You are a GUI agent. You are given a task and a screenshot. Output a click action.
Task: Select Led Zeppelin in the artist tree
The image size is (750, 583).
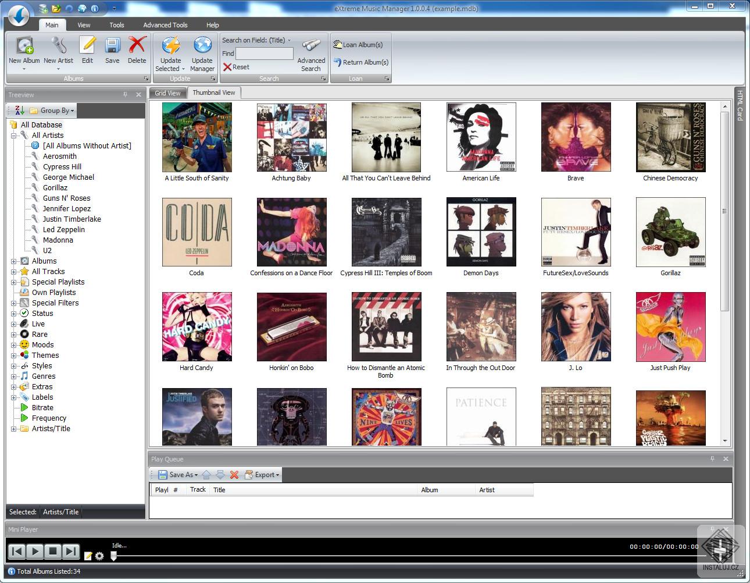63,230
